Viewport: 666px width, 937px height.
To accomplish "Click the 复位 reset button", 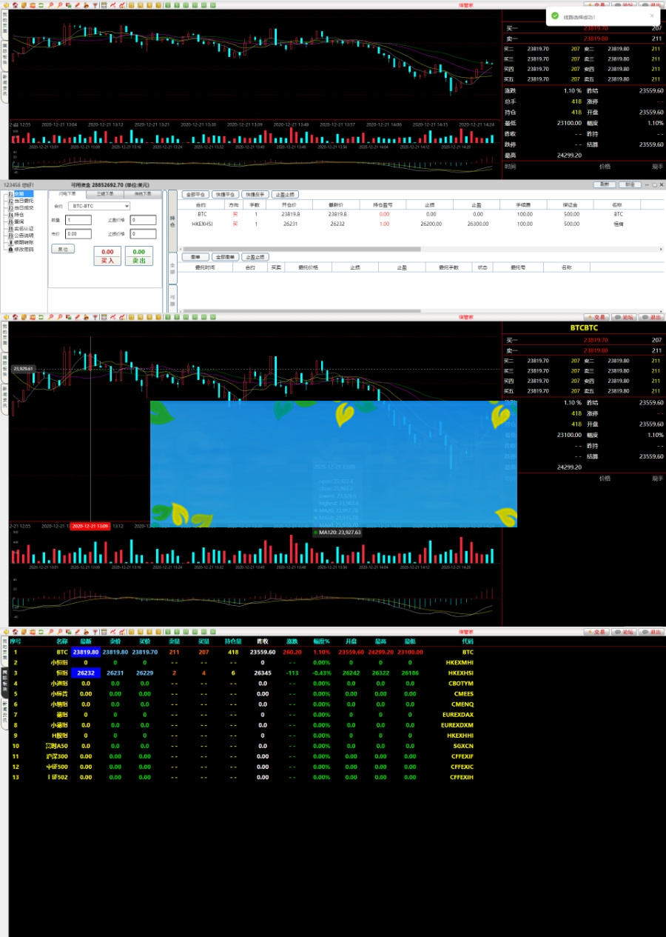I will click(63, 250).
